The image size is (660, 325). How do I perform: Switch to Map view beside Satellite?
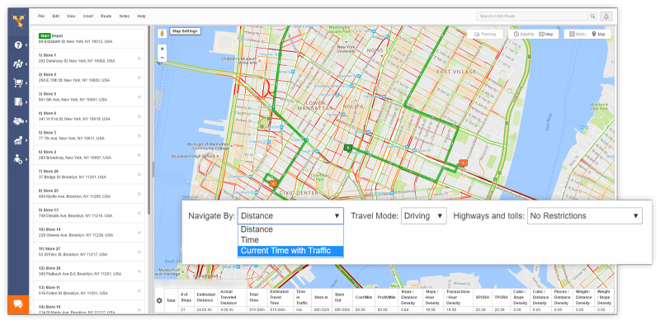click(x=546, y=34)
